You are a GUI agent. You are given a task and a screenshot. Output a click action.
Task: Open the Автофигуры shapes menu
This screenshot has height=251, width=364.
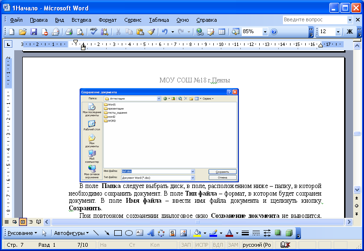pyautogui.click(x=72, y=233)
